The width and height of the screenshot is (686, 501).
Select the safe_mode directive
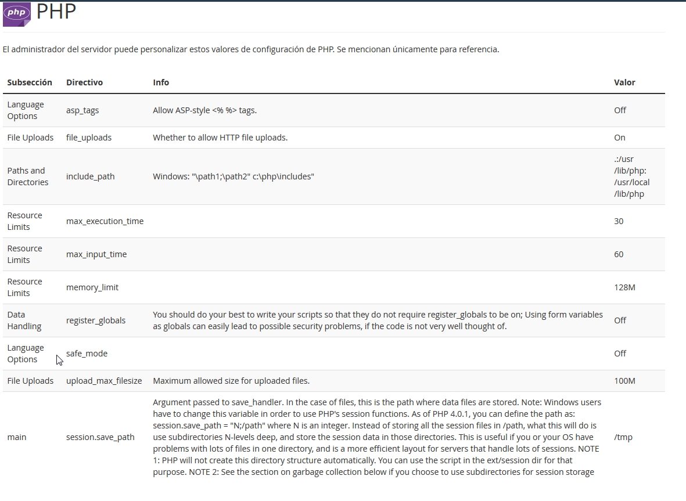click(x=87, y=354)
